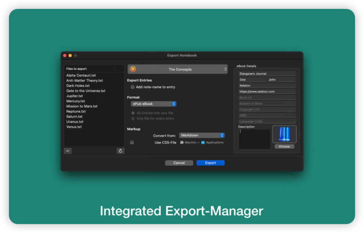Viewport: 364px width, 233px height.
Task: Click the blue book cover thumbnail
Action: click(284, 134)
